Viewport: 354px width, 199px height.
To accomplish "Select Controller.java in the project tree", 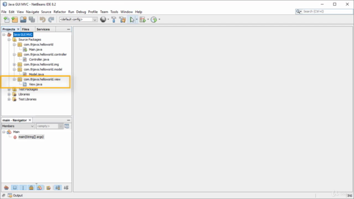I will [39, 59].
